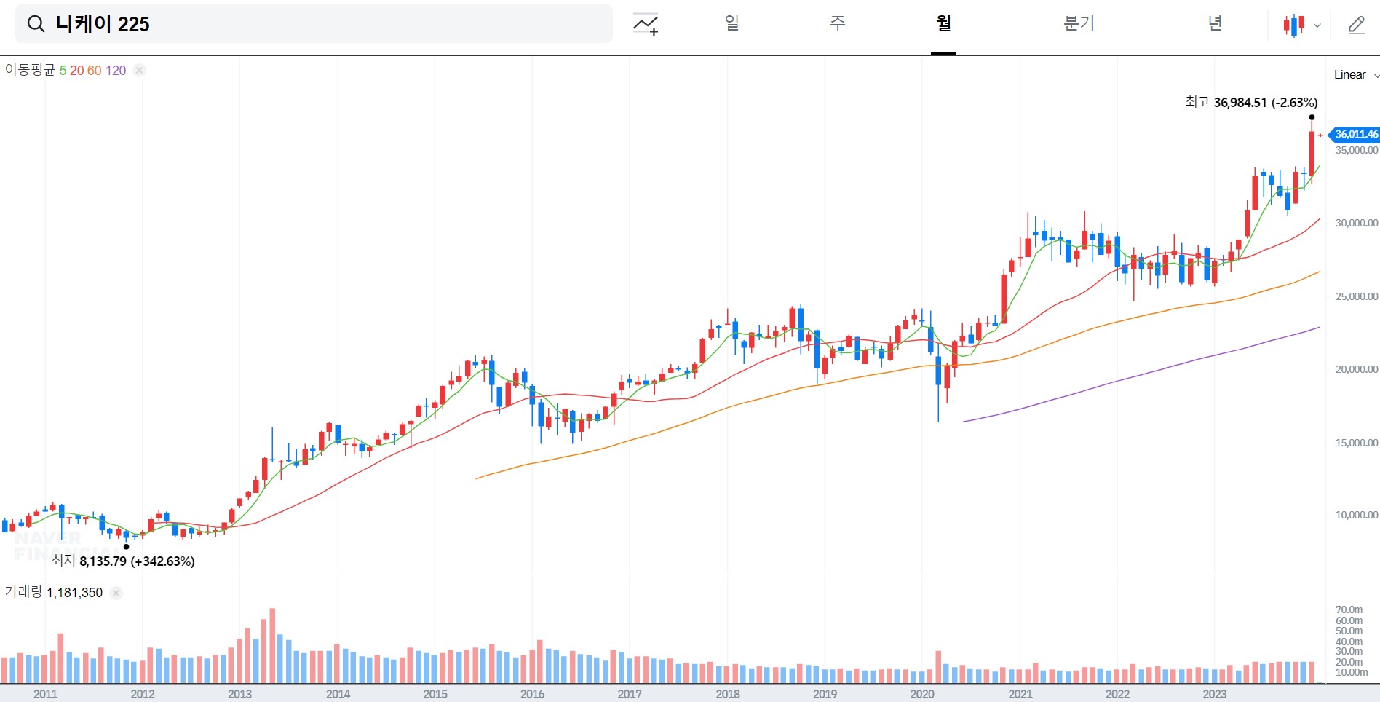
Task: Open the candlestick chart type selector
Action: [1301, 25]
